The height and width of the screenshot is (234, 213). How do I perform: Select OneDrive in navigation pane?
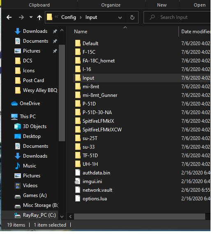[x=25, y=103]
